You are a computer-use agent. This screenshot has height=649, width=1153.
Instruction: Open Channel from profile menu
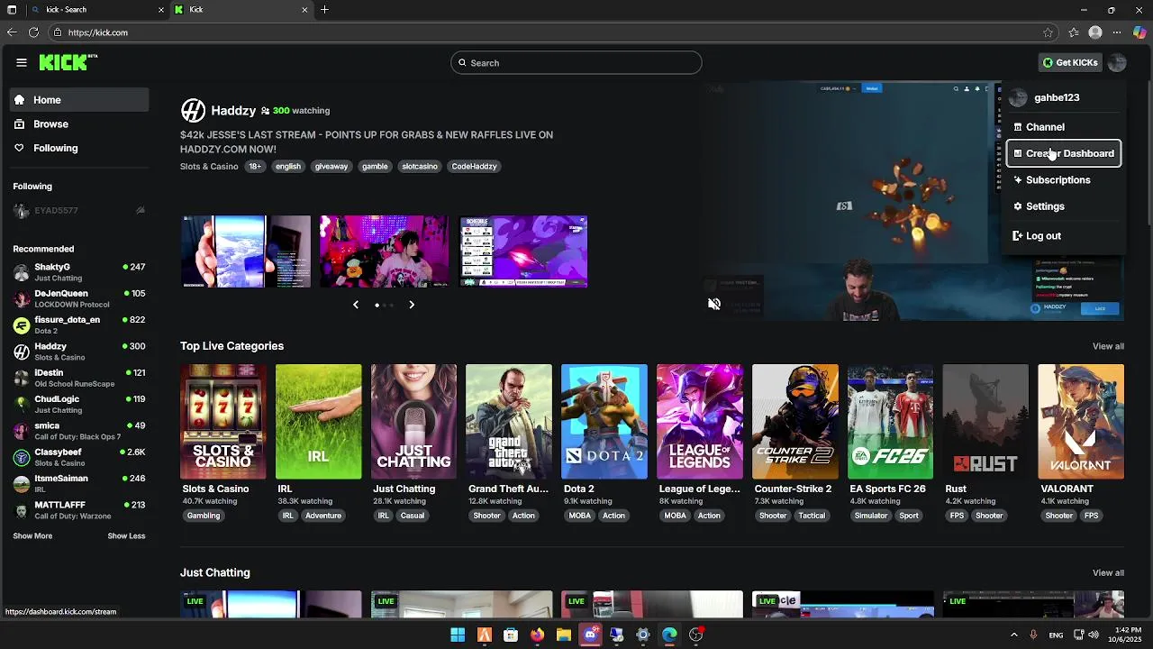(x=1063, y=127)
